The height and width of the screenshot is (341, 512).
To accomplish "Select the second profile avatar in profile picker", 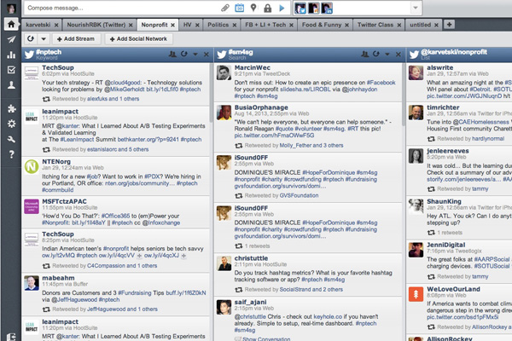I will [313, 8].
